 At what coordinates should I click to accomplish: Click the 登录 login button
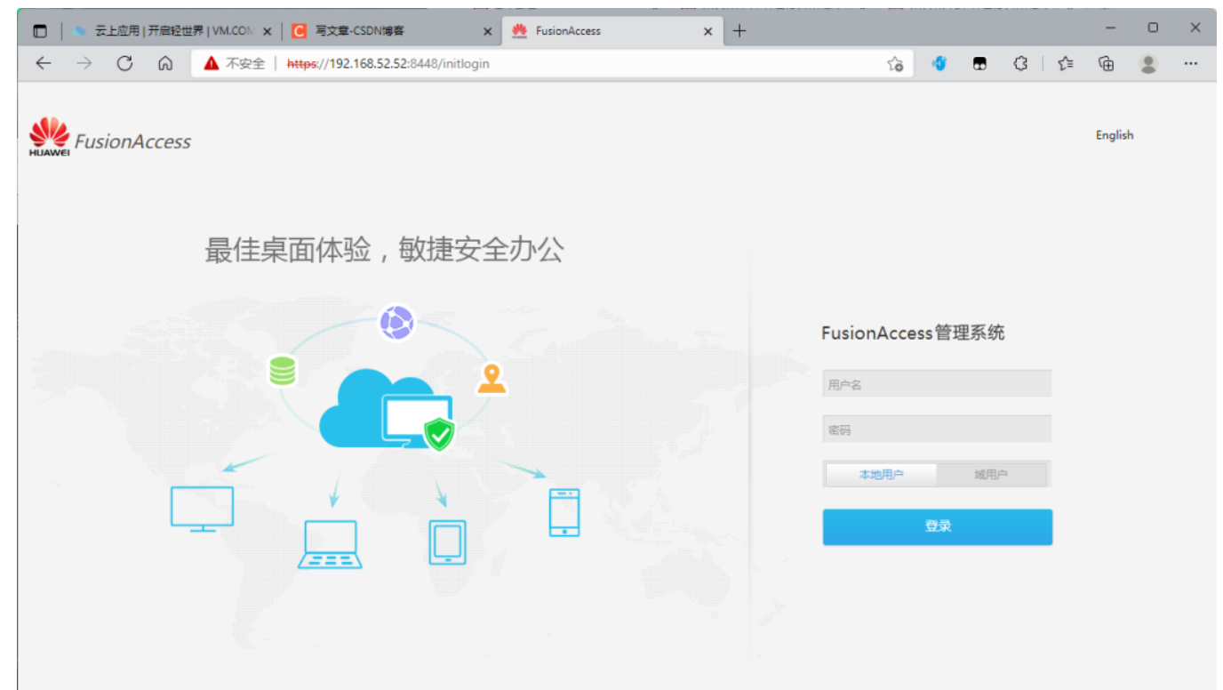937,526
